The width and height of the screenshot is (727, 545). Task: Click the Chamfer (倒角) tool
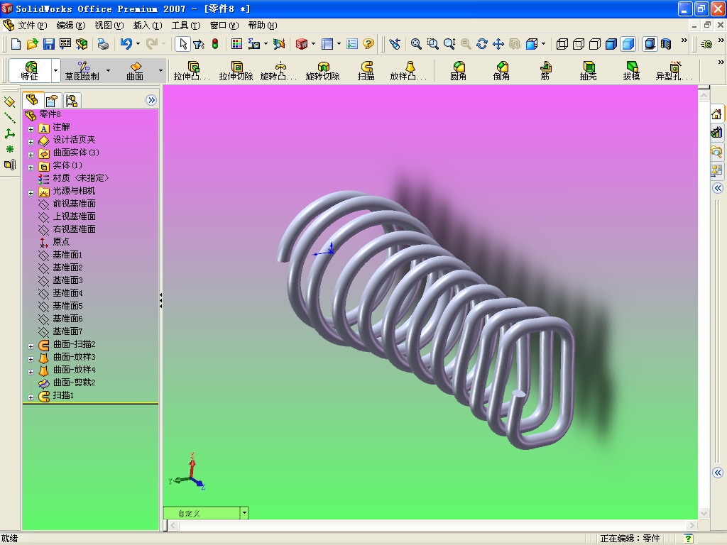(502, 71)
